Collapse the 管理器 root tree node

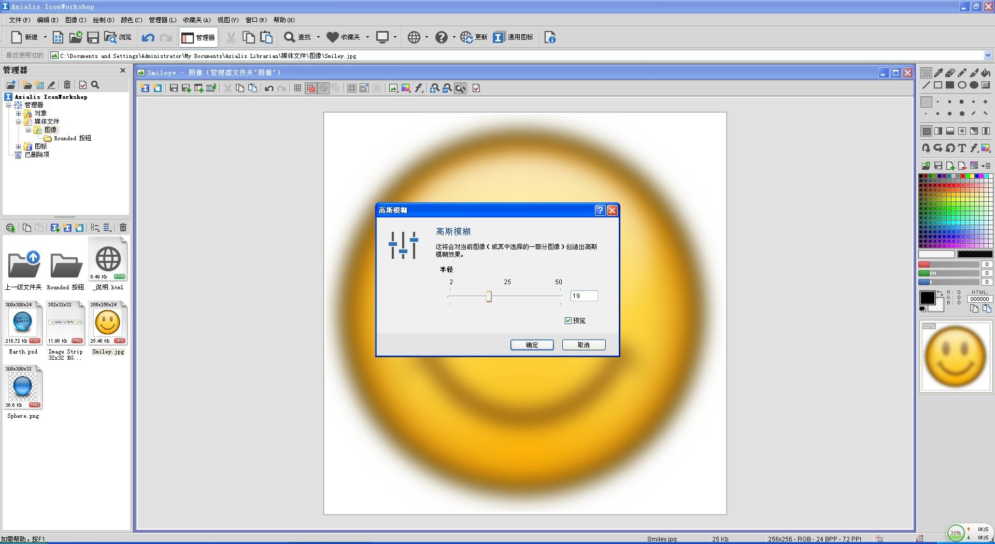[9, 105]
